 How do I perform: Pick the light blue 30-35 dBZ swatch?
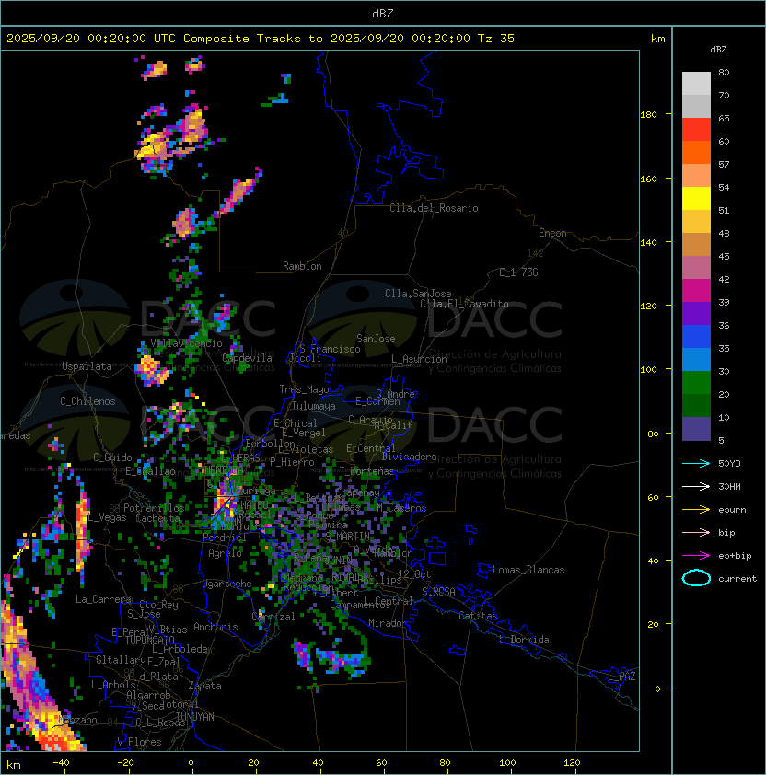coord(696,360)
